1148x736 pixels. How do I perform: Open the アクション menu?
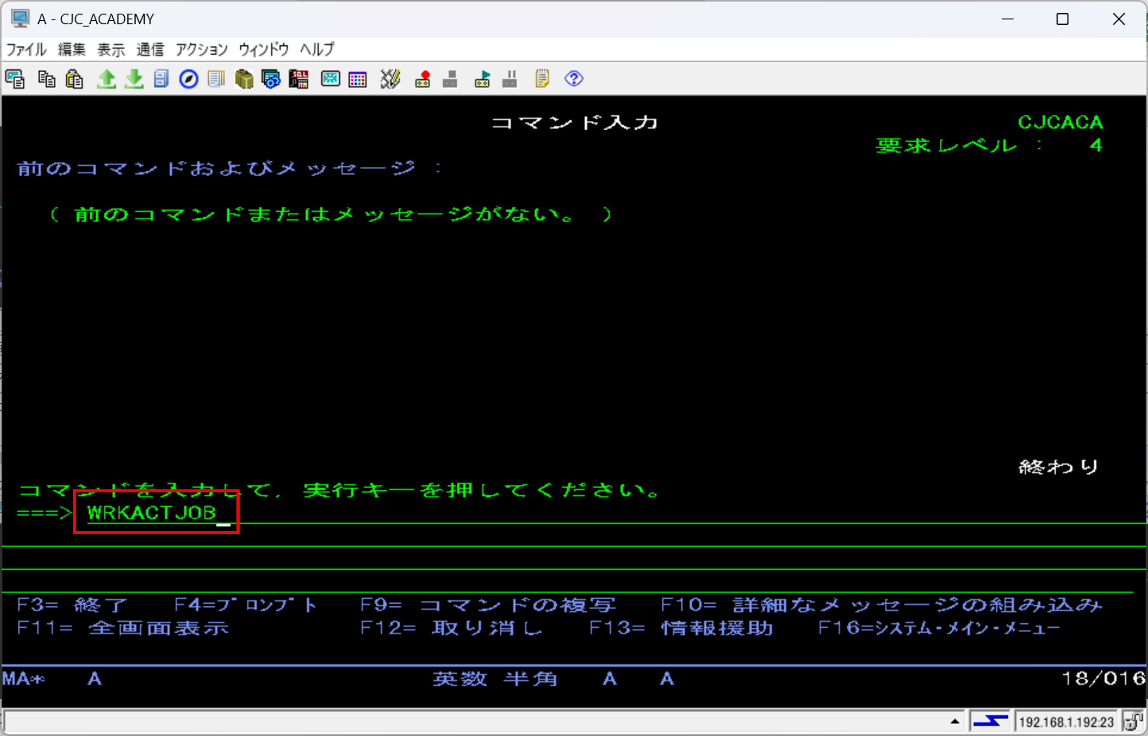(201, 49)
